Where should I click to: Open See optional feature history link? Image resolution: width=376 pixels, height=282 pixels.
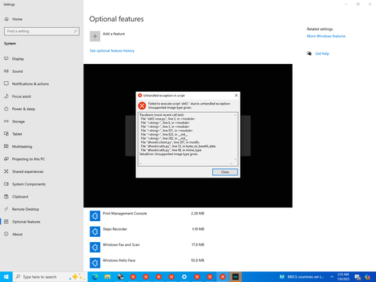(112, 50)
